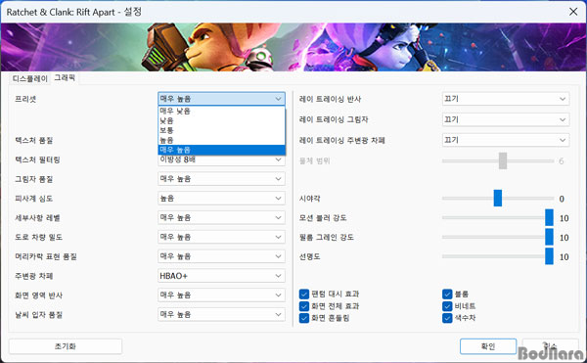Disable the 화면 흔들림 checkbox
The width and height of the screenshot is (587, 363).
[x=304, y=318]
